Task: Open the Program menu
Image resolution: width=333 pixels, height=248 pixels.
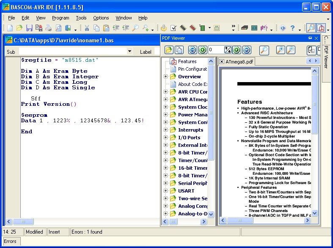Action: pyautogui.click(x=61, y=18)
